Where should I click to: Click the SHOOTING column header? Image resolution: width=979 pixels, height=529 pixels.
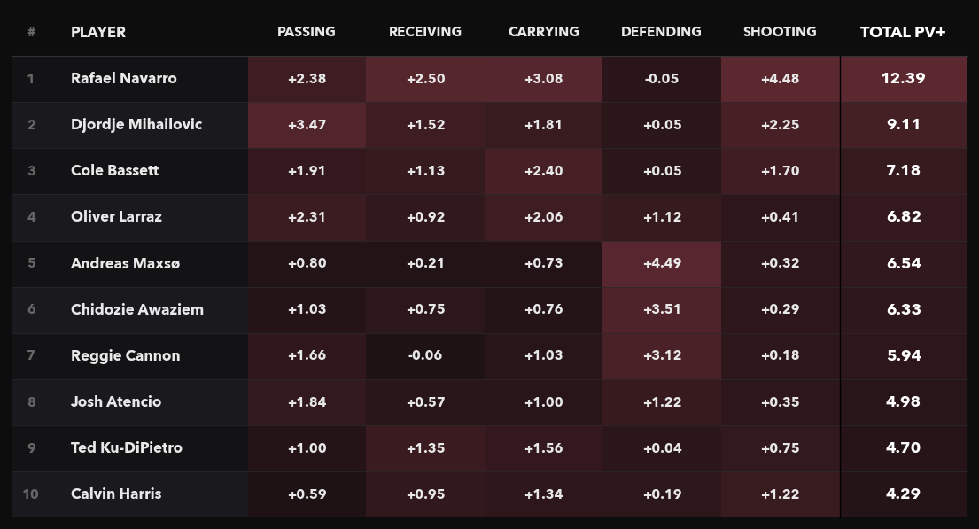tap(780, 32)
